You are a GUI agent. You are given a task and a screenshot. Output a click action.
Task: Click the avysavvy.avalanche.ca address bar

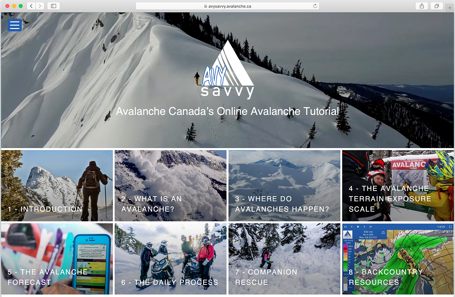pyautogui.click(x=227, y=6)
